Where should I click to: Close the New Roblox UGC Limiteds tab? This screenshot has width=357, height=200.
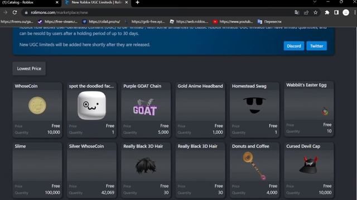pyautogui.click(x=127, y=2)
